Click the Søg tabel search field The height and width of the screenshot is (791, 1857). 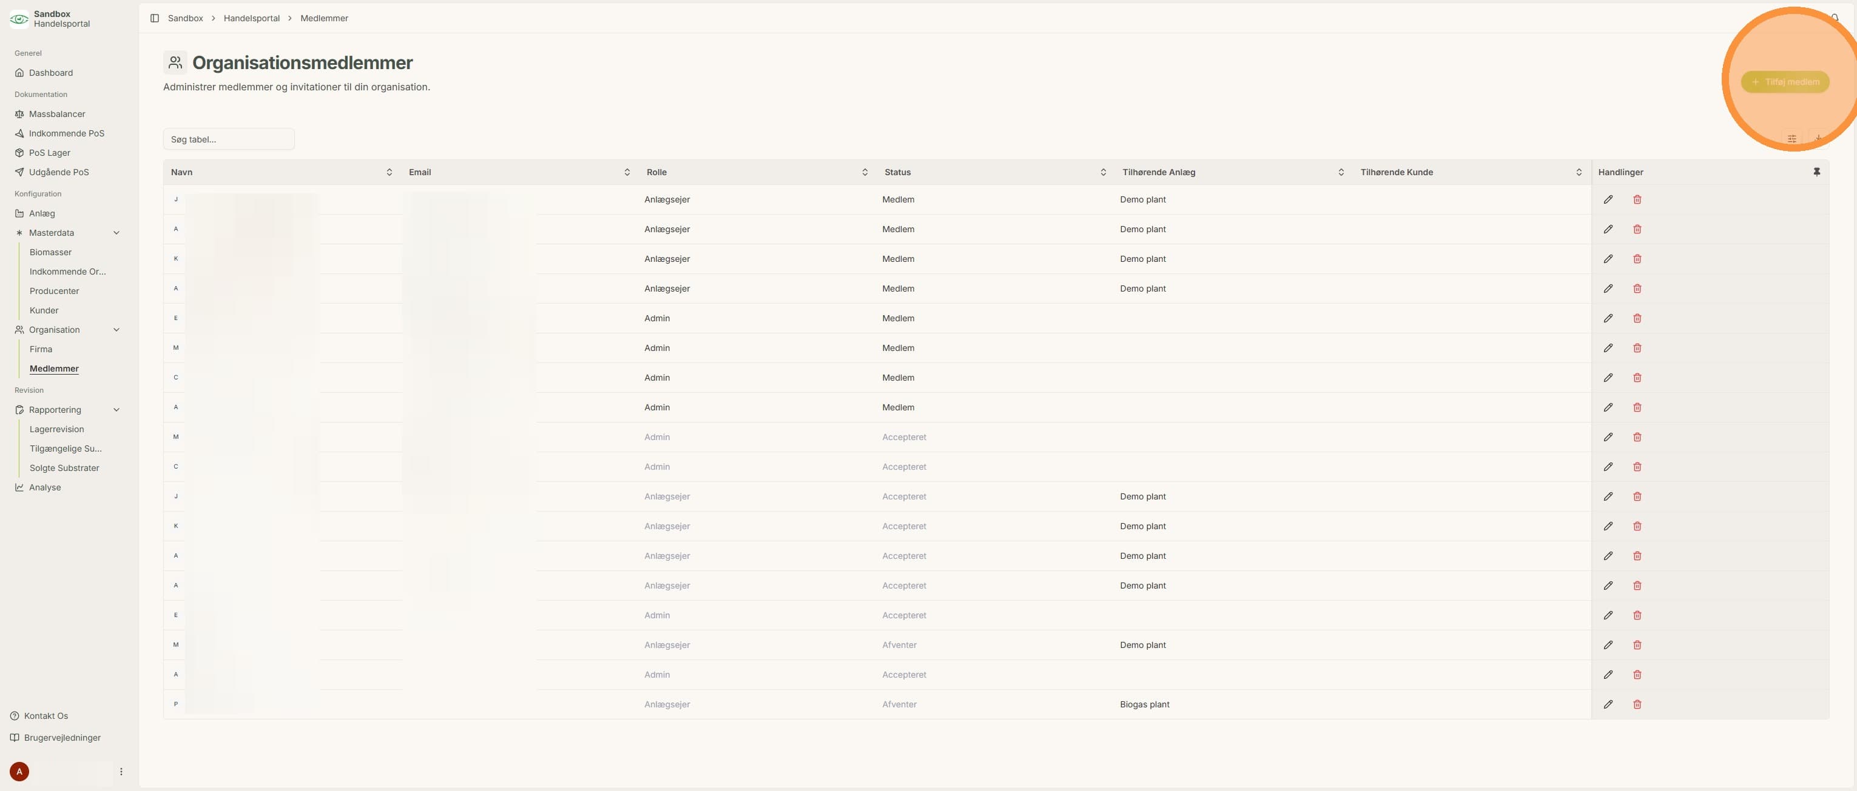point(229,139)
